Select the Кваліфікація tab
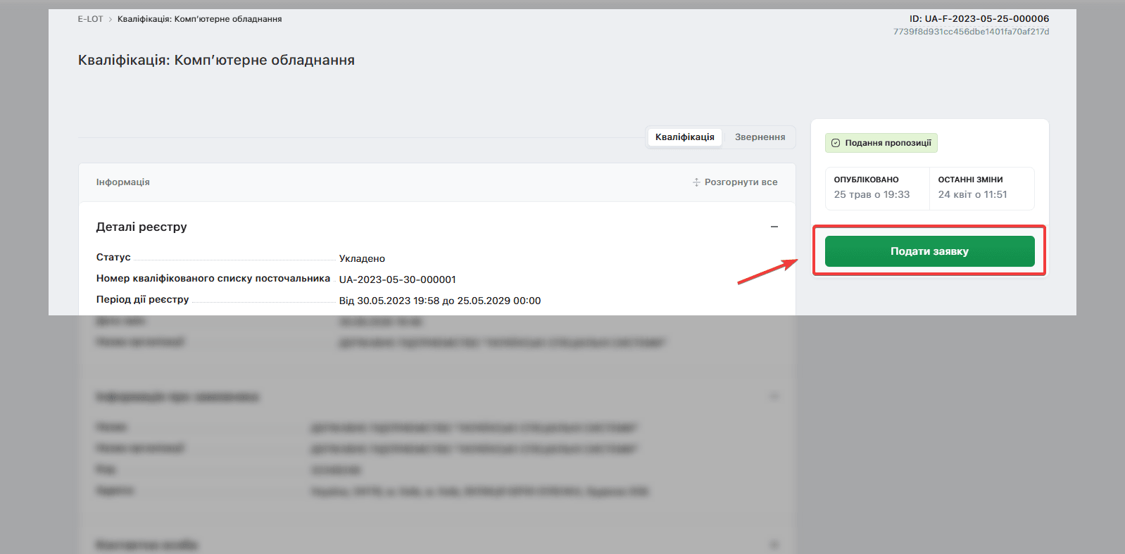Screen dimensions: 1125x554 coord(684,137)
